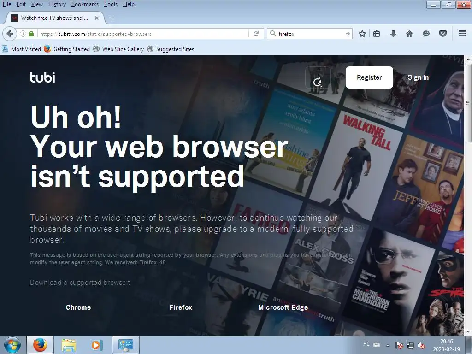The width and height of the screenshot is (472, 354).
Task: Open the chat smiley (Hello) icon
Action: 426,34
